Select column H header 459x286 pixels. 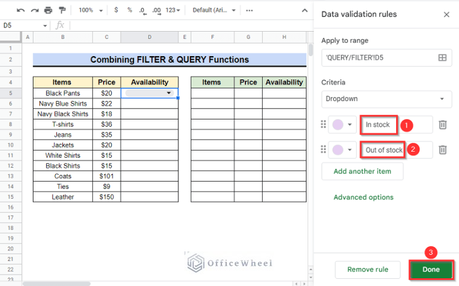pos(284,37)
